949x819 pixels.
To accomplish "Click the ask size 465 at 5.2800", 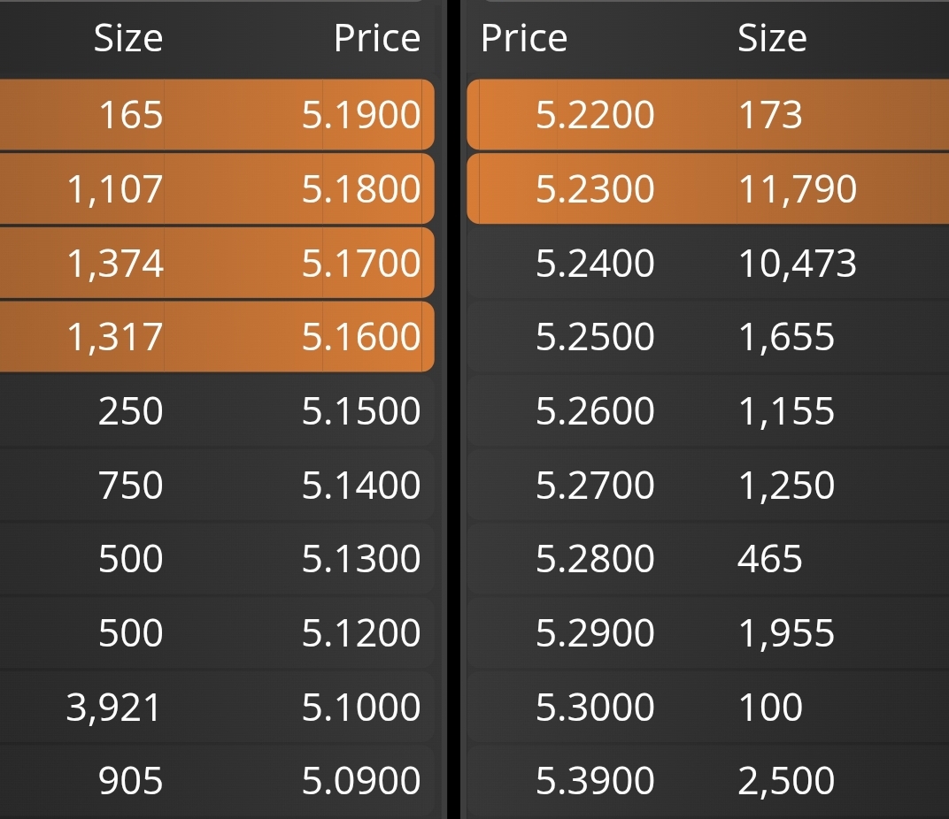I will [x=770, y=558].
